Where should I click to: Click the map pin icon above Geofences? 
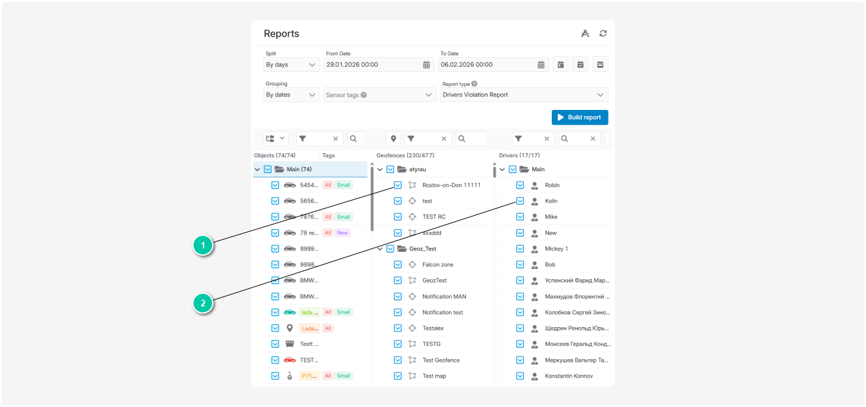(x=394, y=139)
